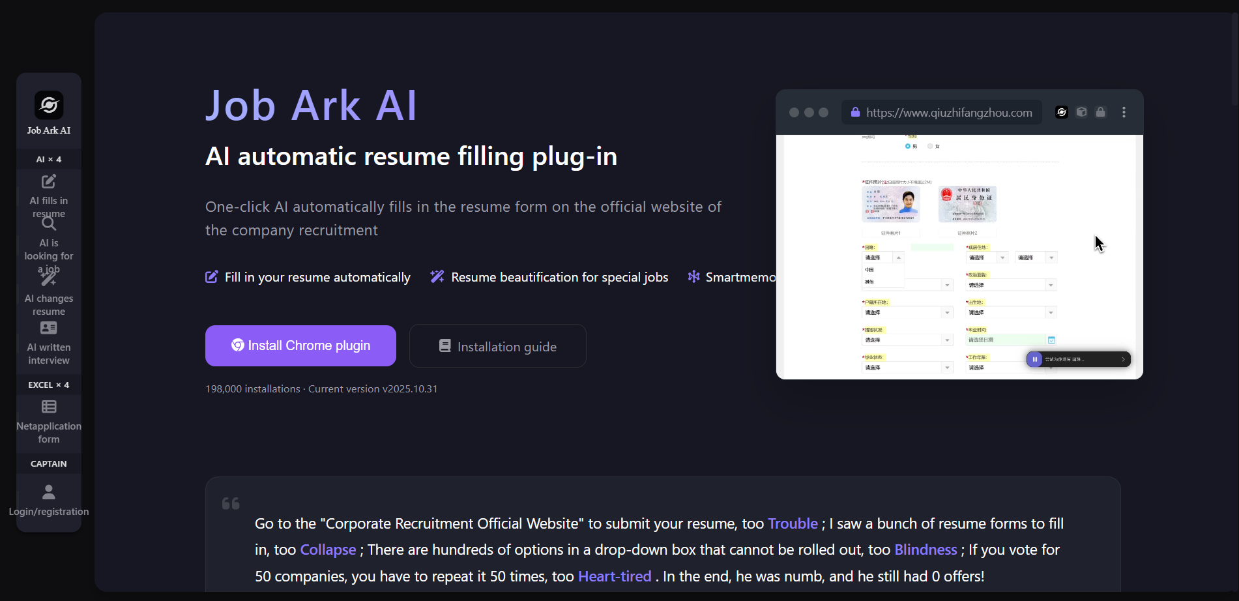This screenshot has height=601, width=1239.
Task: Click the purple word Collapse in the testimonial
Action: pos(328,550)
